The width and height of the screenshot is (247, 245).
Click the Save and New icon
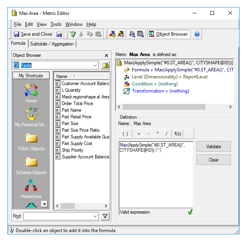coord(59,34)
